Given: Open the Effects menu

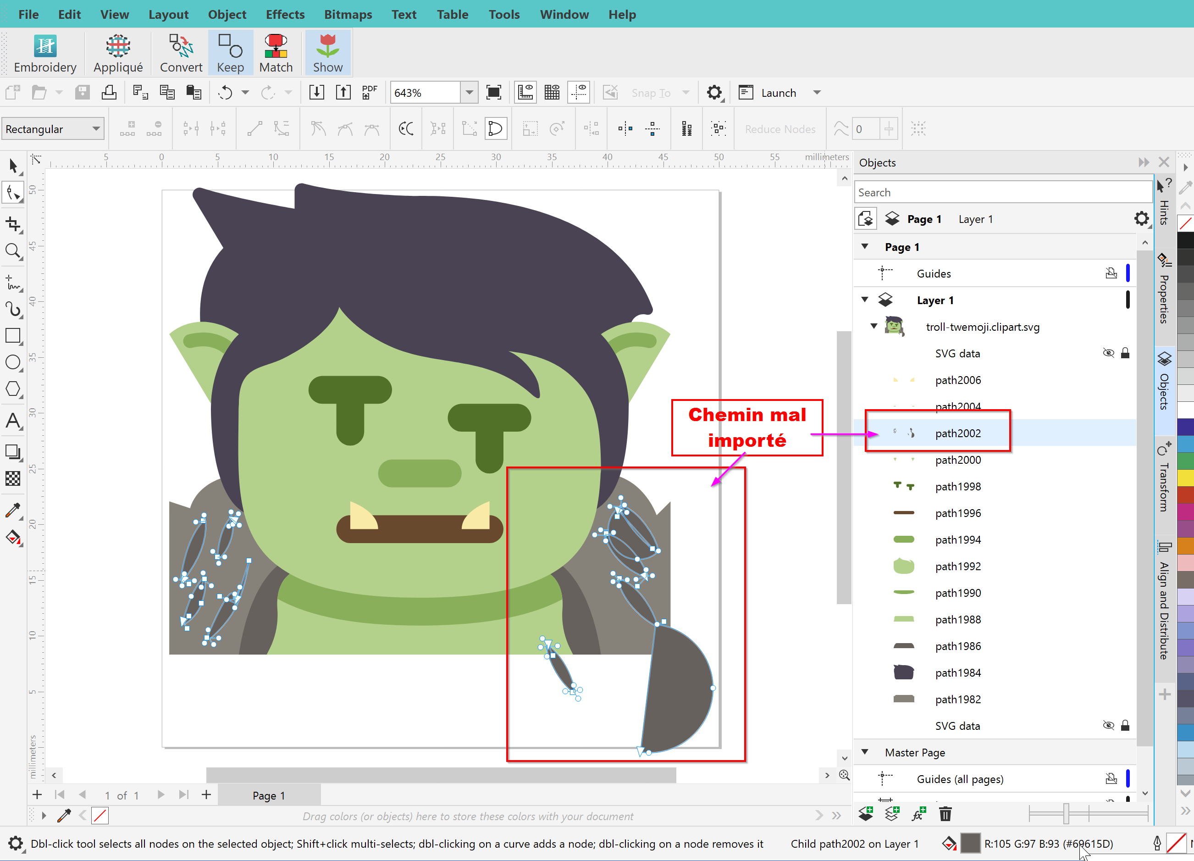Looking at the screenshot, I should coord(285,14).
